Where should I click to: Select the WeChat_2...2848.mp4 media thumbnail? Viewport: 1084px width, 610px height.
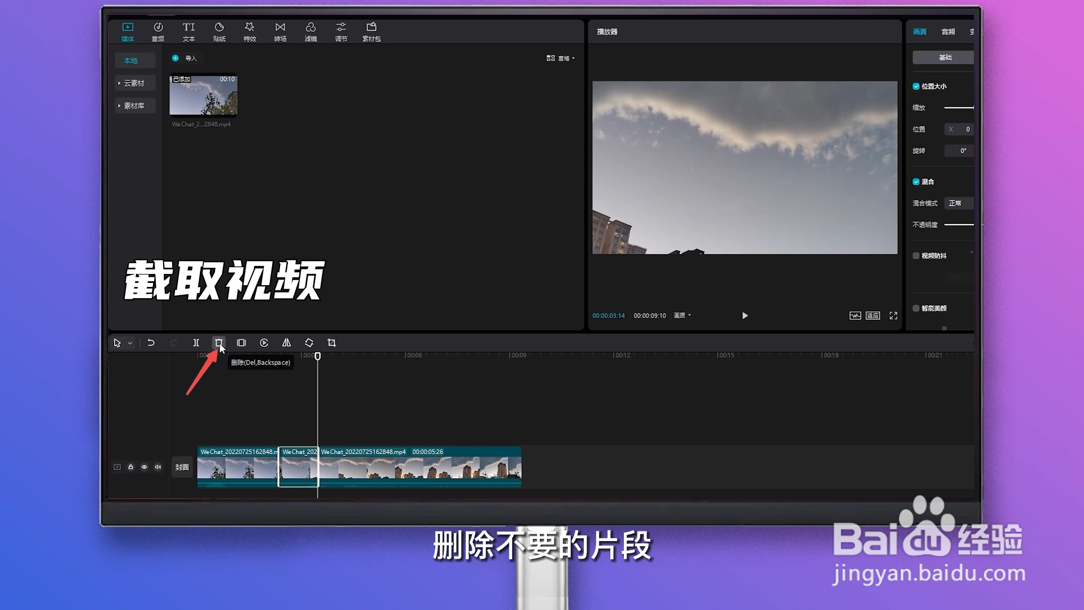[203, 96]
